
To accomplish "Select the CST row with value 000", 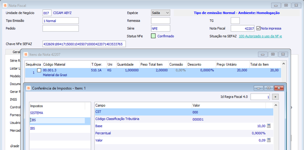I will [184, 112].
